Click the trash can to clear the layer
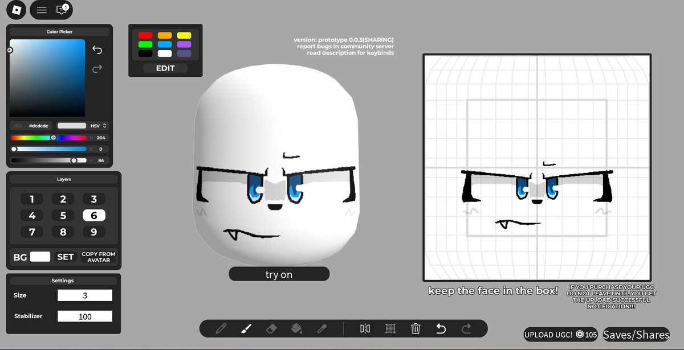 [x=416, y=328]
